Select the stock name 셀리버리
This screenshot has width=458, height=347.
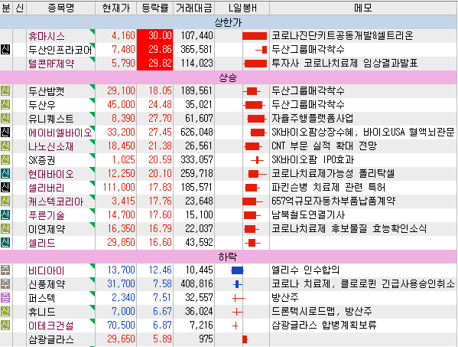pos(46,188)
